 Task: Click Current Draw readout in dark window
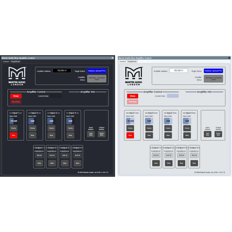pyautogui.click(x=56, y=96)
